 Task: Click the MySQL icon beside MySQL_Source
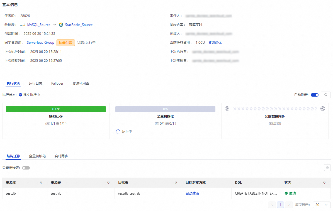tap(23, 25)
